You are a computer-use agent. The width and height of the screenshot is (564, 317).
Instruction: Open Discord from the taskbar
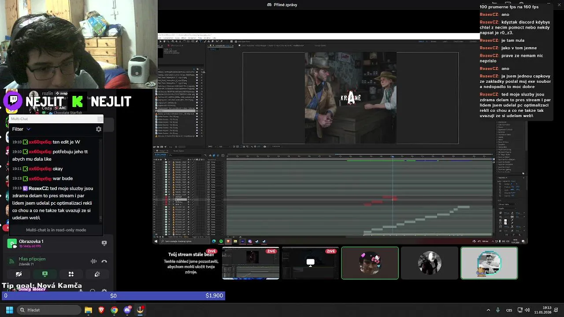tap(127, 310)
